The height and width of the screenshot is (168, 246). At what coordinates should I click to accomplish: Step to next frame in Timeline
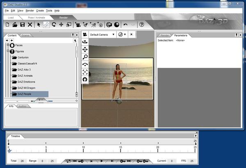coord(112,161)
